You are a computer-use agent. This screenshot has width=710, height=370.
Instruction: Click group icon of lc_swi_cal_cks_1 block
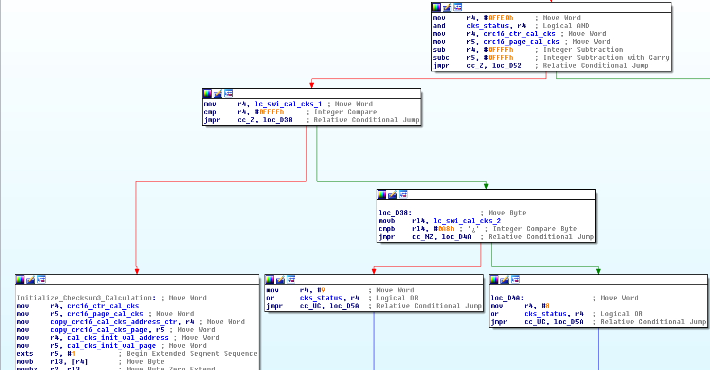coord(229,94)
